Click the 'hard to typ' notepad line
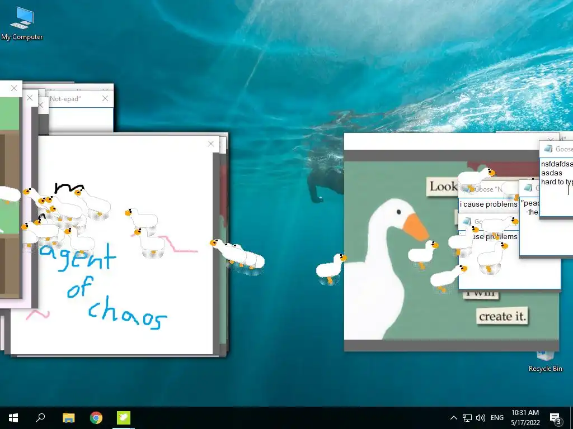The image size is (573, 429). pos(557,182)
